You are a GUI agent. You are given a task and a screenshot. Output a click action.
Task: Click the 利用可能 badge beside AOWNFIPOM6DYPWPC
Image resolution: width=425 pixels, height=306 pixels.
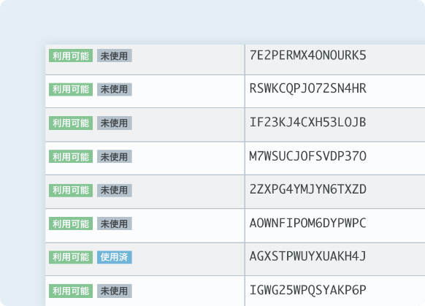[x=71, y=223]
